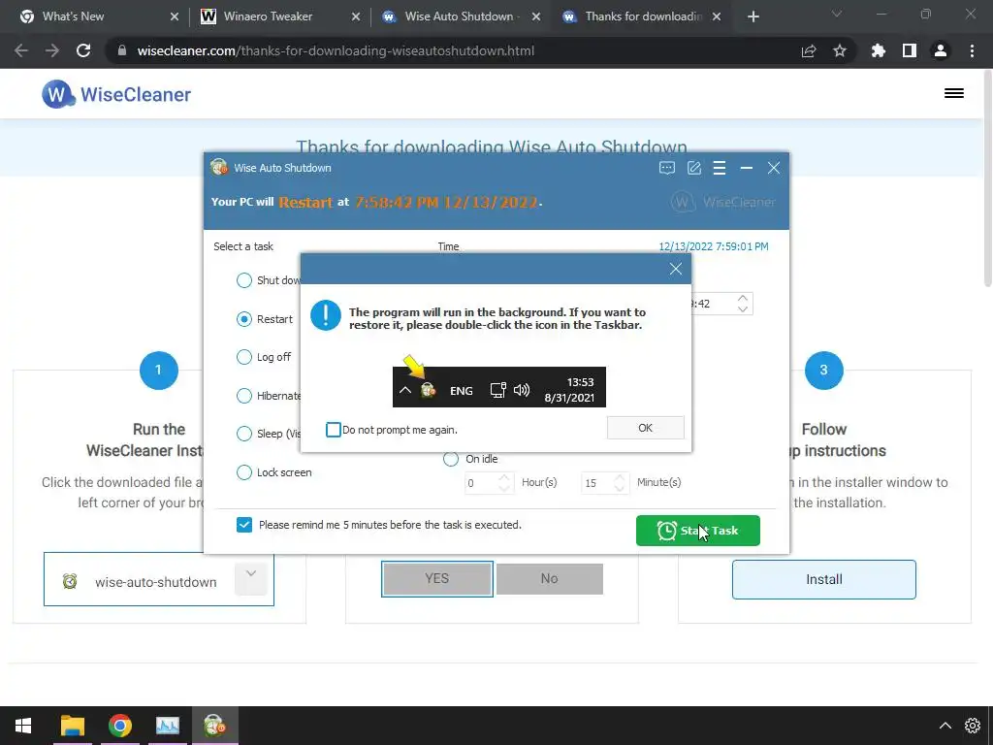The width and height of the screenshot is (993, 745).
Task: Open Chrome extensions puzzle icon
Action: [879, 50]
